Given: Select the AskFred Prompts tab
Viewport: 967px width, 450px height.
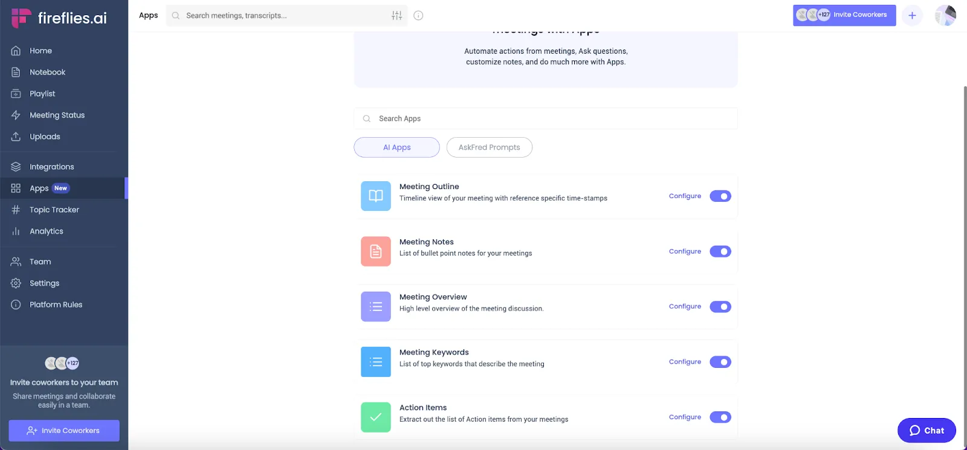Looking at the screenshot, I should click(x=490, y=147).
